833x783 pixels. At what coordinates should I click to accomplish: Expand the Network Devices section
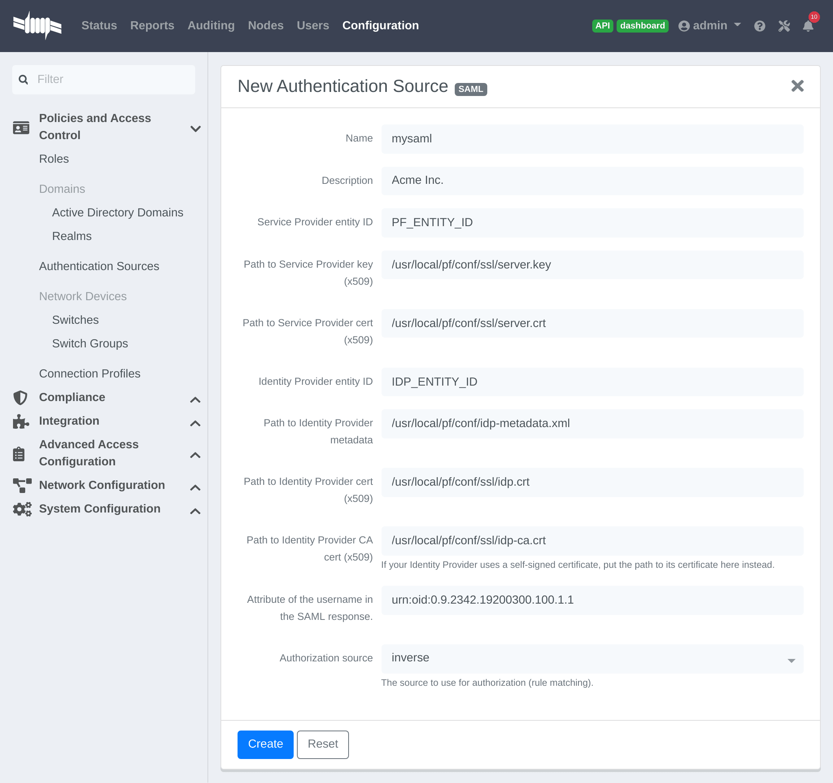pyautogui.click(x=83, y=297)
